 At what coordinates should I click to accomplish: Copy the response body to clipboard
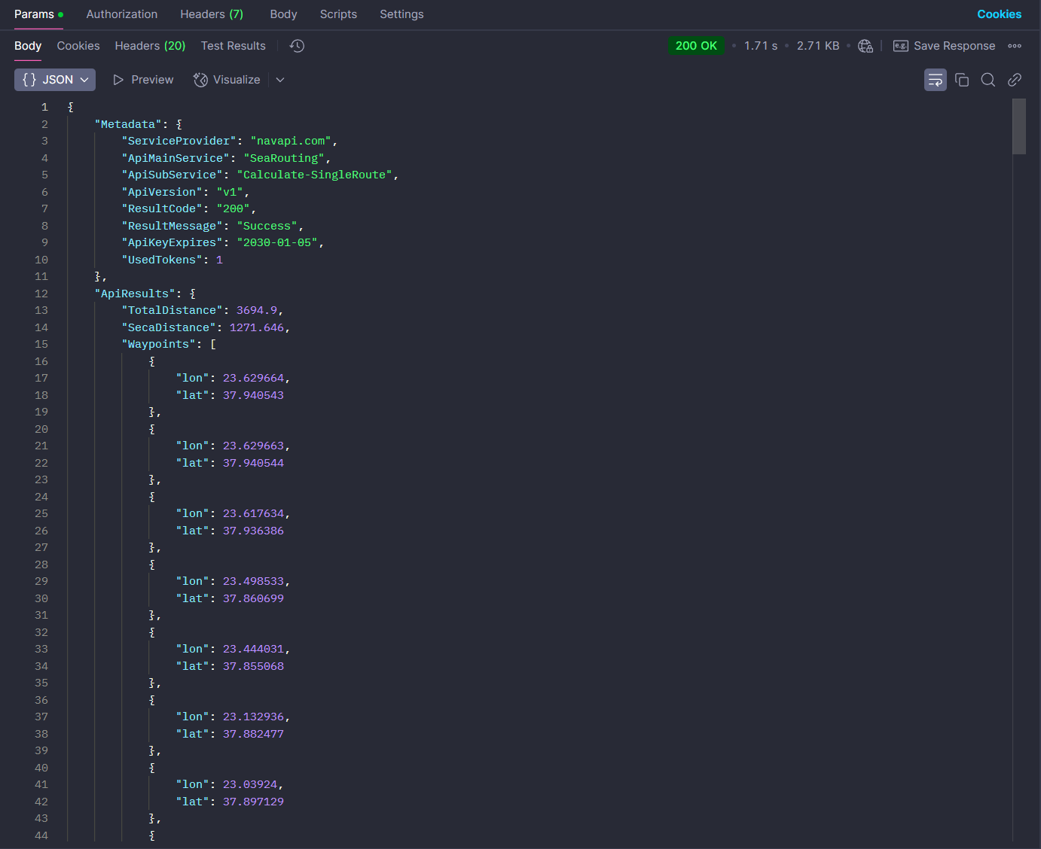pos(962,80)
